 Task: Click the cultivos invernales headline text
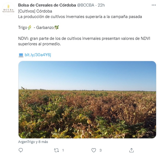tap(80, 17)
